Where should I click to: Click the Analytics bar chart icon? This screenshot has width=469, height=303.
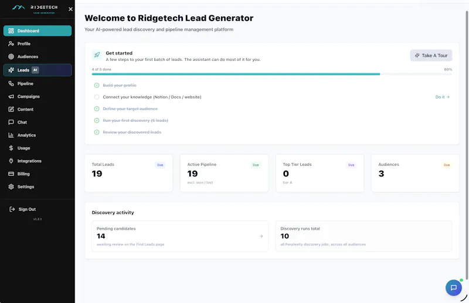[11, 135]
